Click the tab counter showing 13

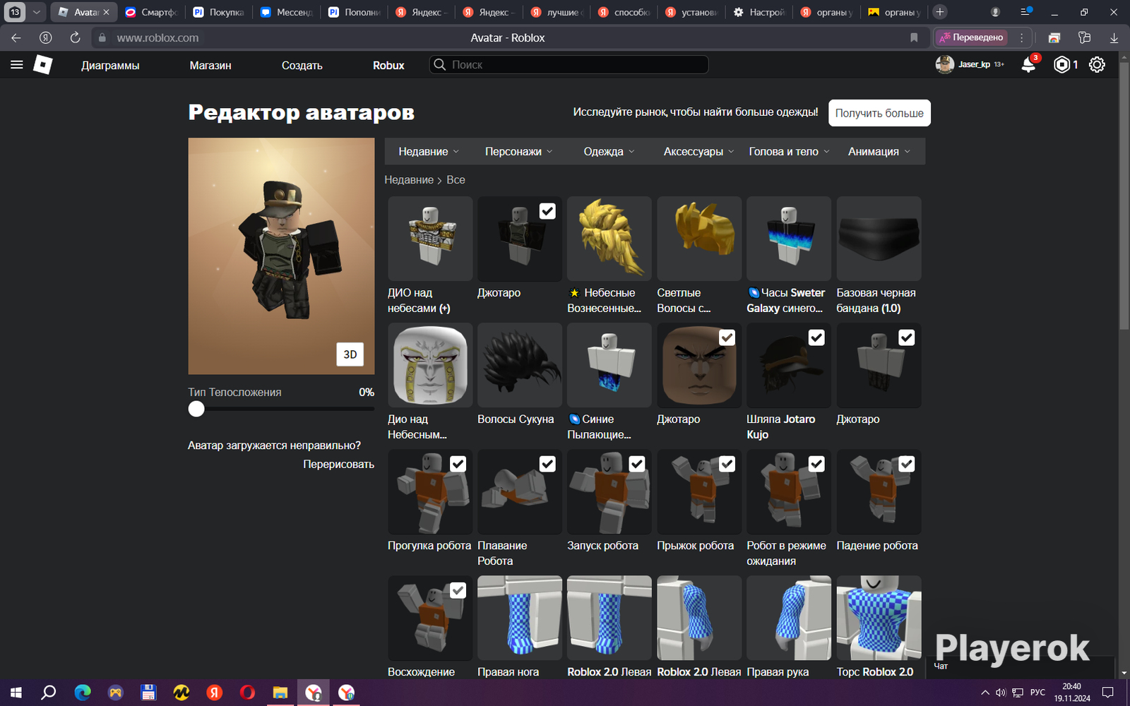[15, 12]
